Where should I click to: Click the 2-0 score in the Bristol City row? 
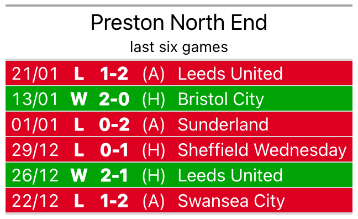[114, 99]
